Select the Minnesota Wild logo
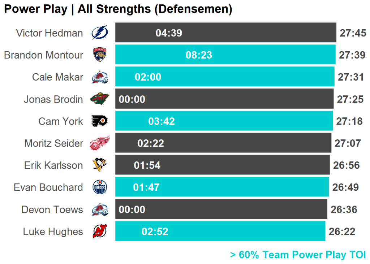 [99, 99]
